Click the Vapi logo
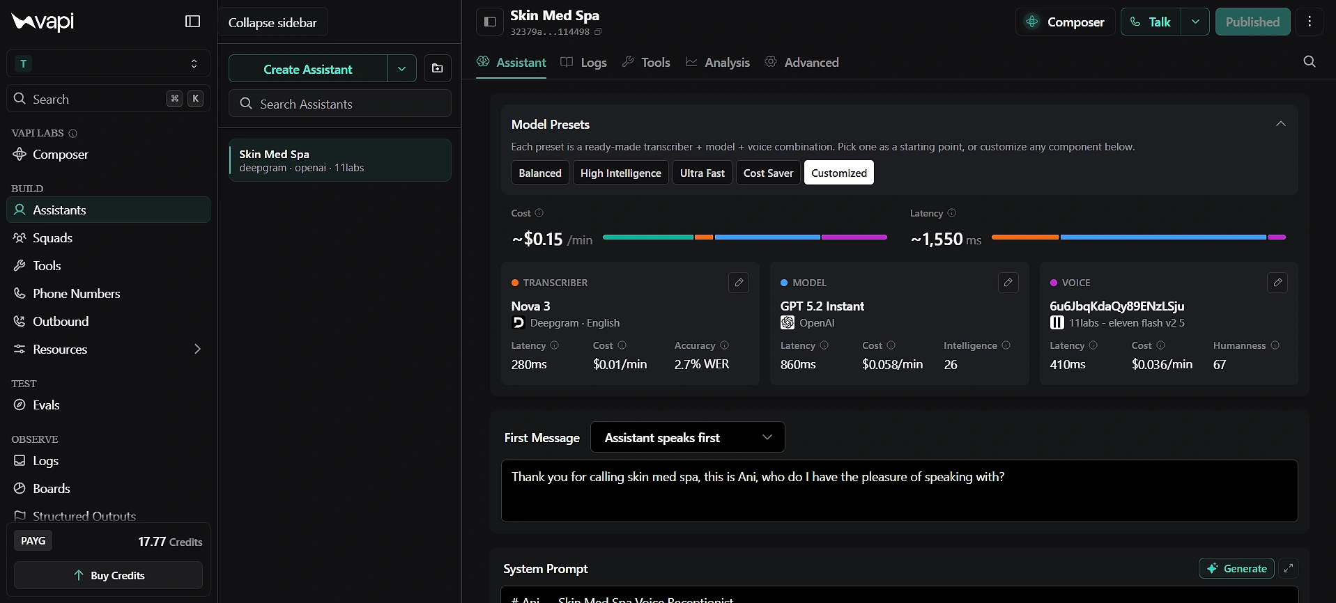 click(x=43, y=22)
